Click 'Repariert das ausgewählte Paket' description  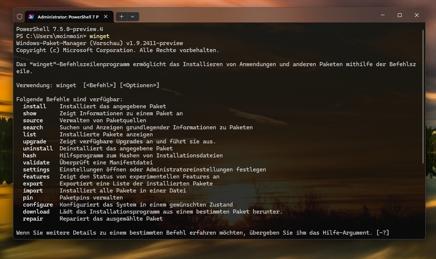pyautogui.click(x=111, y=218)
